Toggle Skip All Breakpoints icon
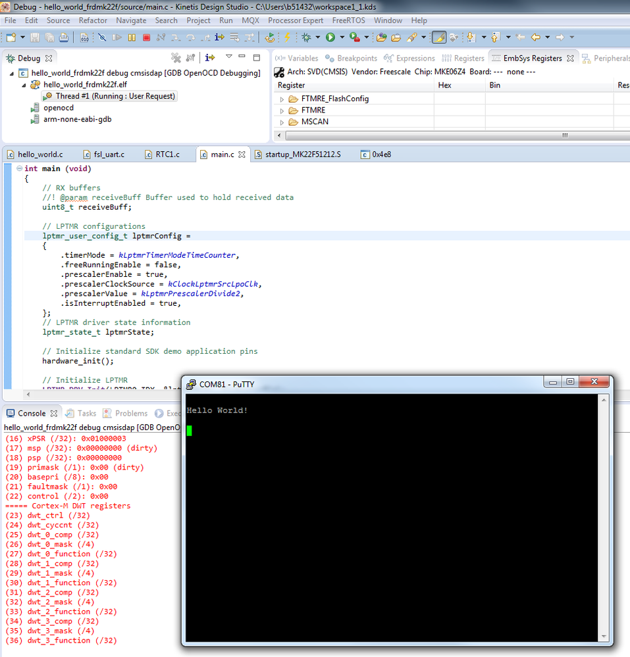 102,37
